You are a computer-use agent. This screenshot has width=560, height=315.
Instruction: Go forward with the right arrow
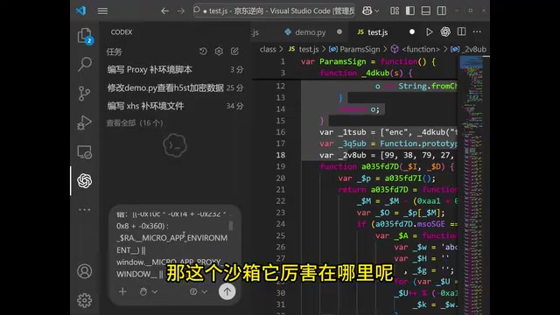click(181, 11)
